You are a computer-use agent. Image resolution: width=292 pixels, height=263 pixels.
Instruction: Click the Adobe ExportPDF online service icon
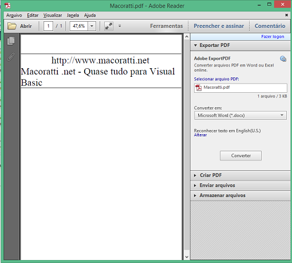(283, 59)
